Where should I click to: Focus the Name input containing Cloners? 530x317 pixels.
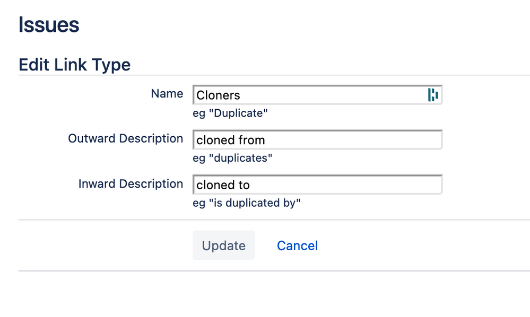tap(308, 95)
